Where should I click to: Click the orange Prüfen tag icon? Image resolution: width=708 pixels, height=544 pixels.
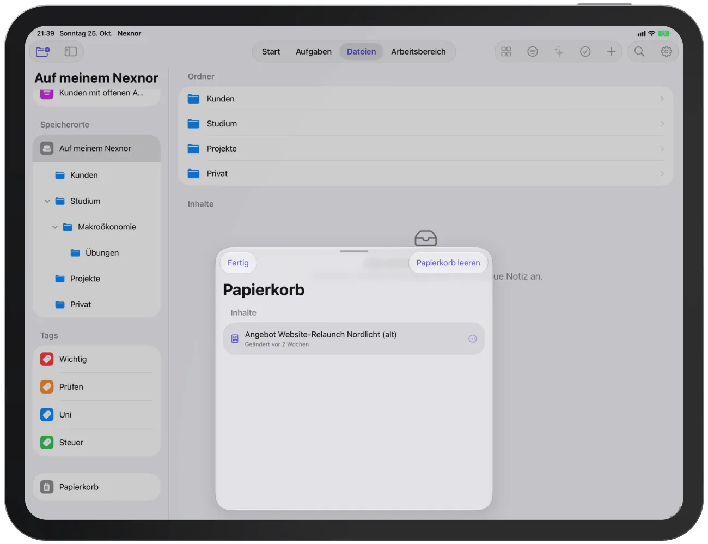point(47,387)
